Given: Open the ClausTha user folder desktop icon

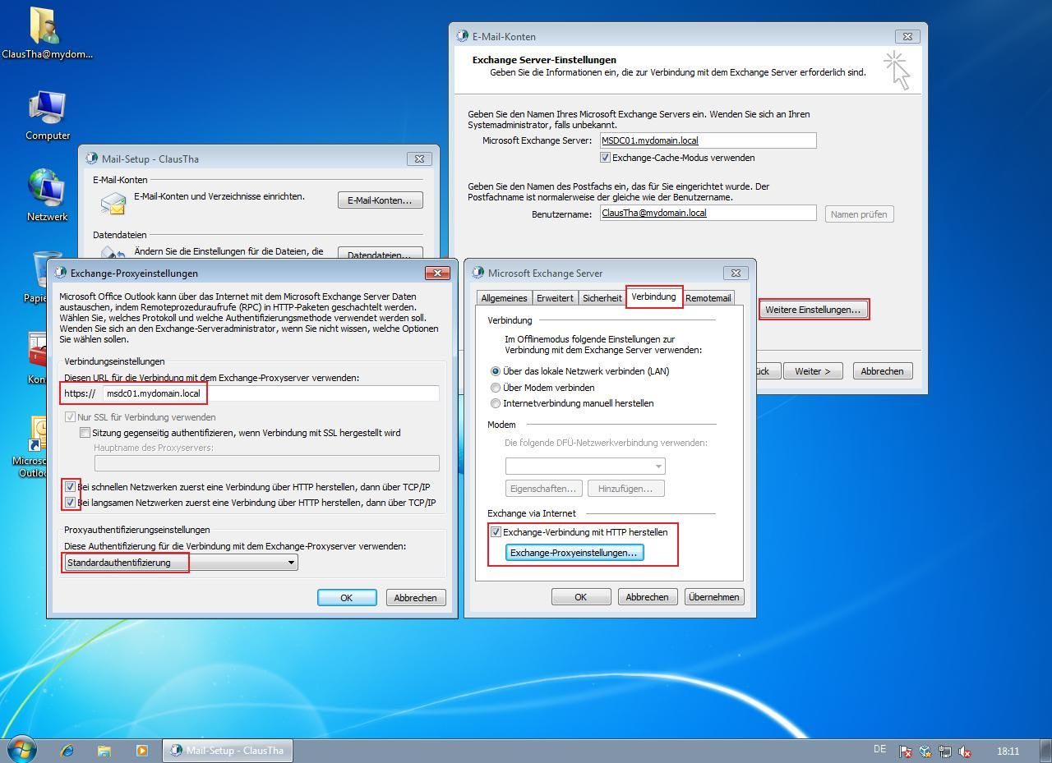Looking at the screenshot, I should tap(47, 33).
